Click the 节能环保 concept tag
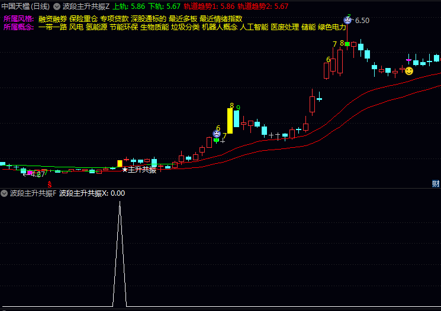 coord(124,27)
